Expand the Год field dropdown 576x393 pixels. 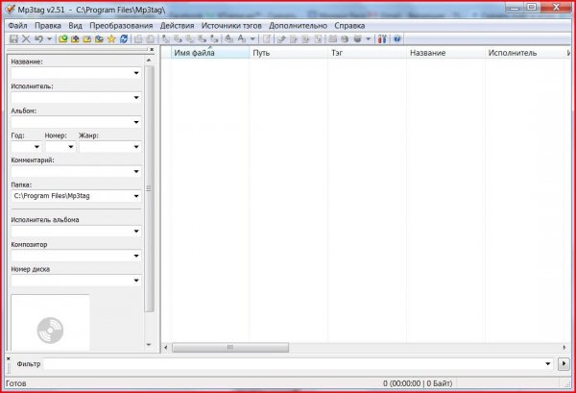pos(36,147)
